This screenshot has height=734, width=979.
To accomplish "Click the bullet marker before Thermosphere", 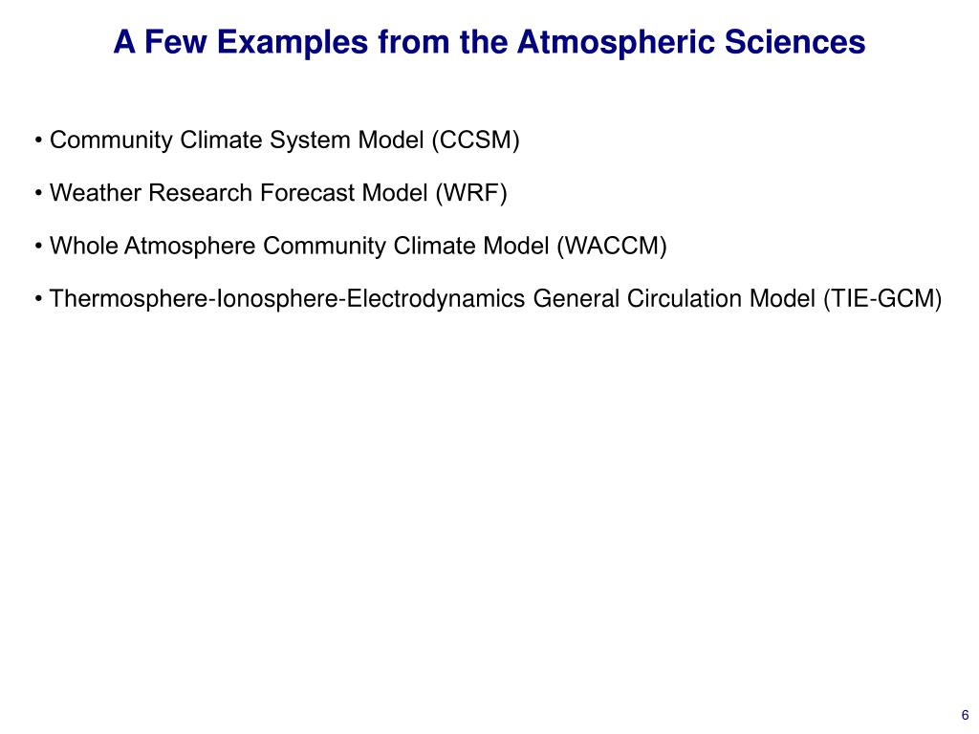I will (38, 299).
